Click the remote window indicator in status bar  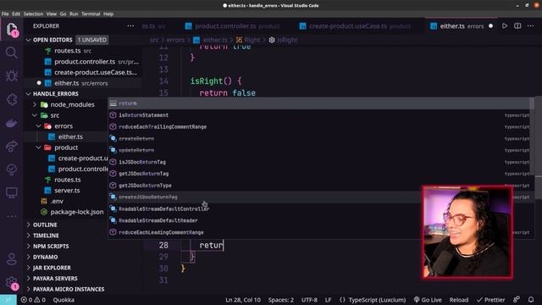click(8, 300)
